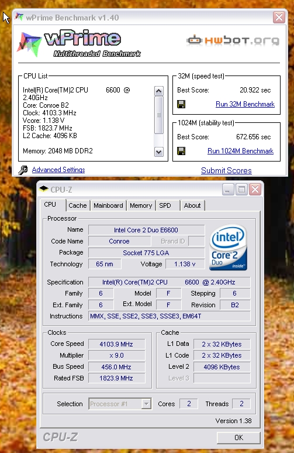Click the CPU-Z chip icon in title bar

44,189
